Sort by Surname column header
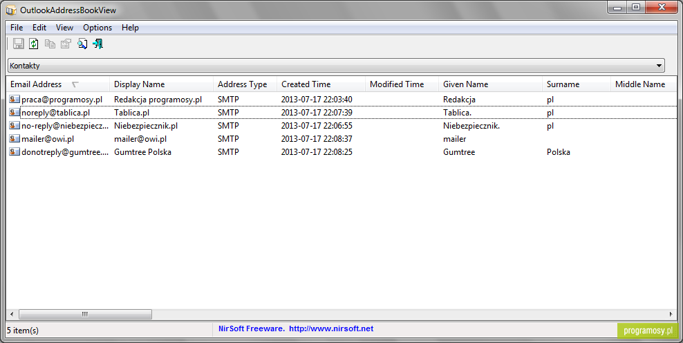 point(577,84)
